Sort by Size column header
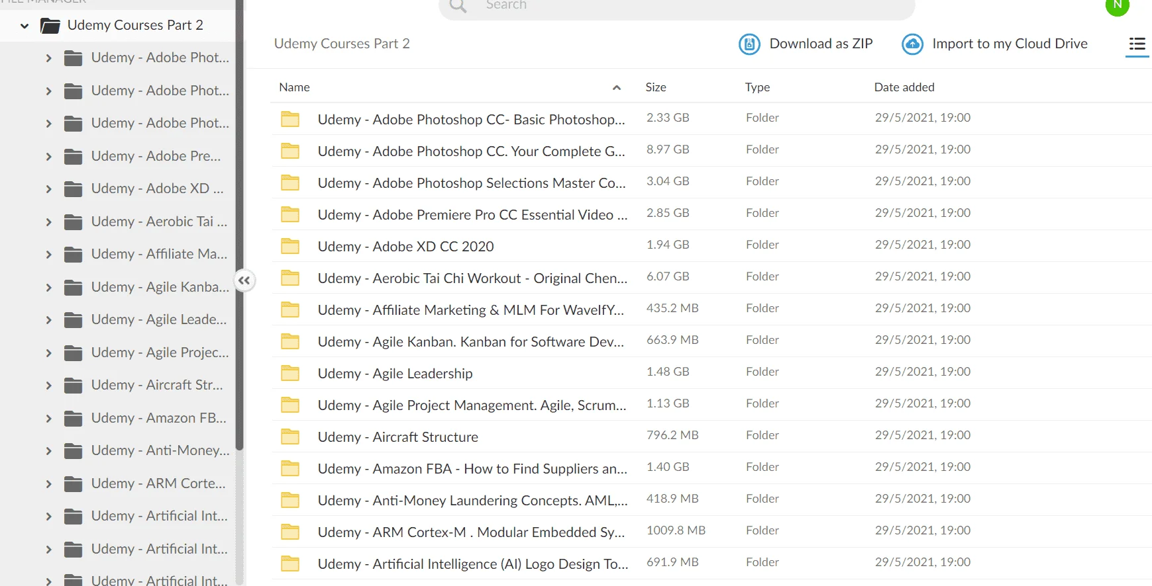Image resolution: width=1152 pixels, height=586 pixels. 656,87
